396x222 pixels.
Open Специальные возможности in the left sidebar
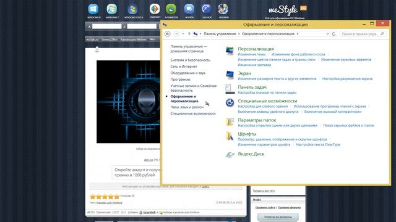click(193, 113)
